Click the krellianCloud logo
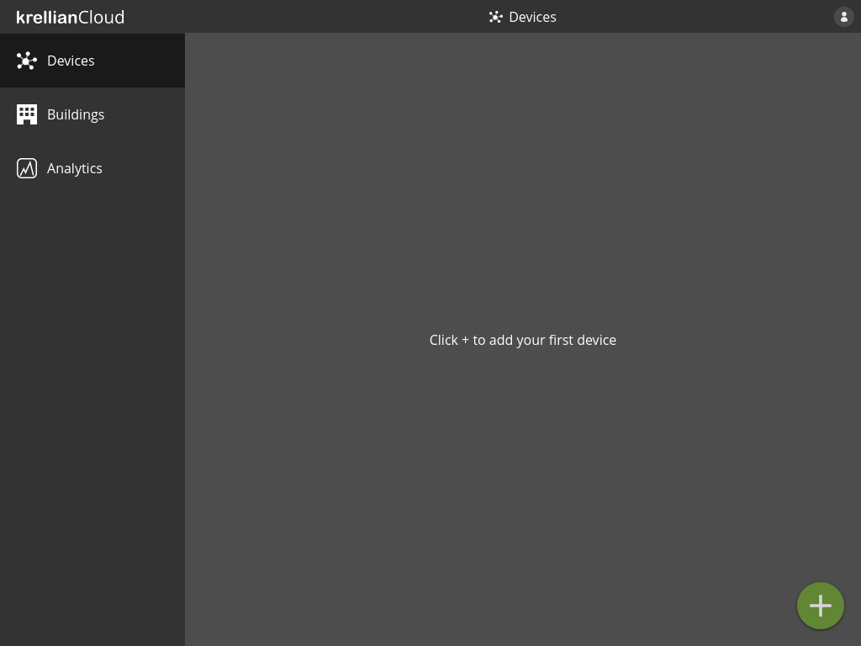861x646 pixels. (x=71, y=17)
